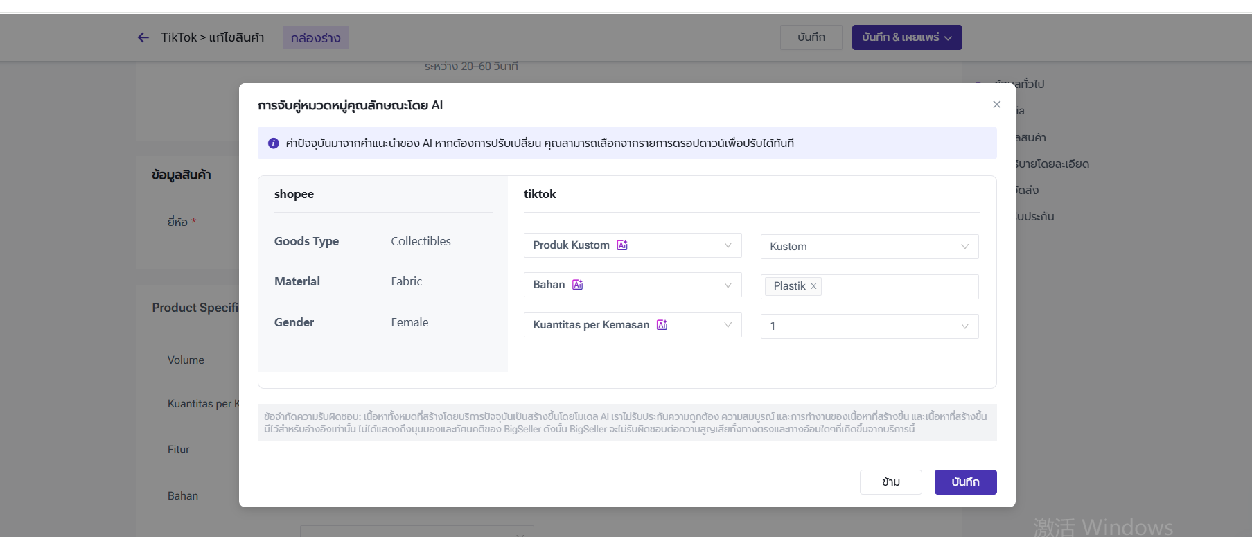Click AI icon next to Kuantitas per Kemasan
This screenshot has height=537, width=1252.
pos(662,325)
